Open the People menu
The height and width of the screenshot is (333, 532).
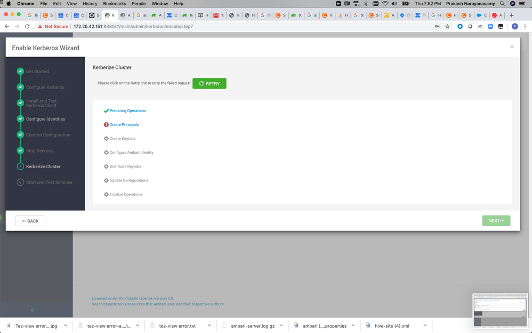[139, 4]
